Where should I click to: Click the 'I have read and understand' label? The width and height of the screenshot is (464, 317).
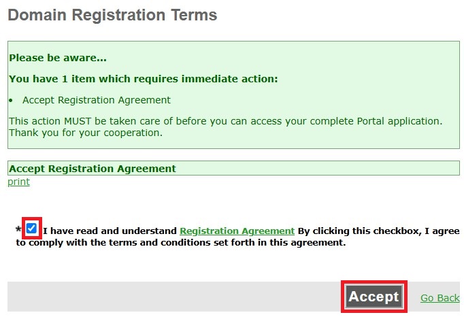(x=110, y=231)
